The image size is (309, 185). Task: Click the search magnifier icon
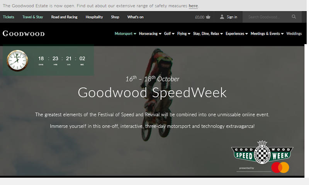294,17
